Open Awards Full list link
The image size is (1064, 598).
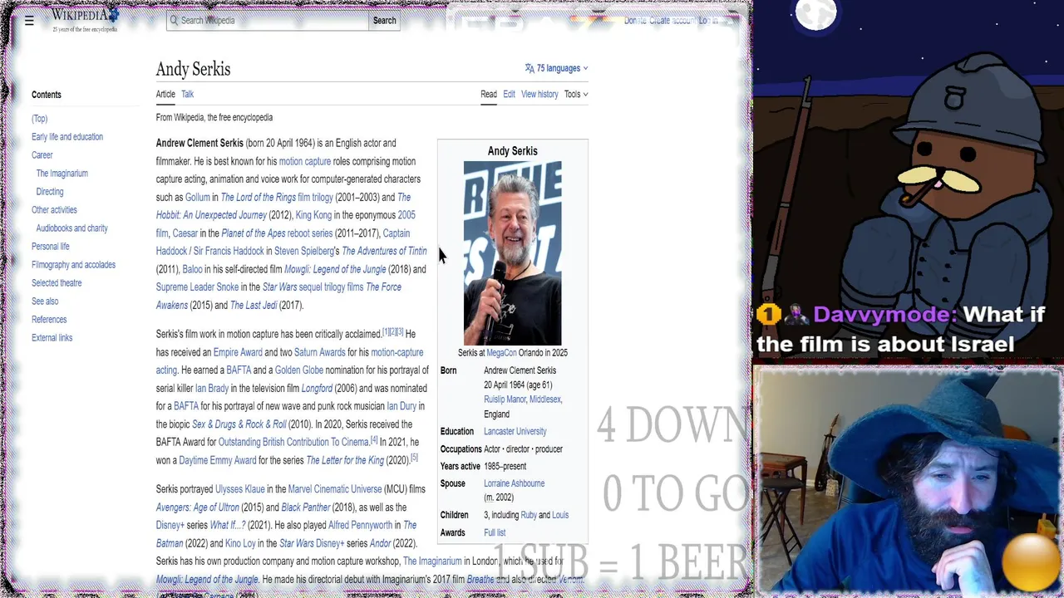(495, 533)
